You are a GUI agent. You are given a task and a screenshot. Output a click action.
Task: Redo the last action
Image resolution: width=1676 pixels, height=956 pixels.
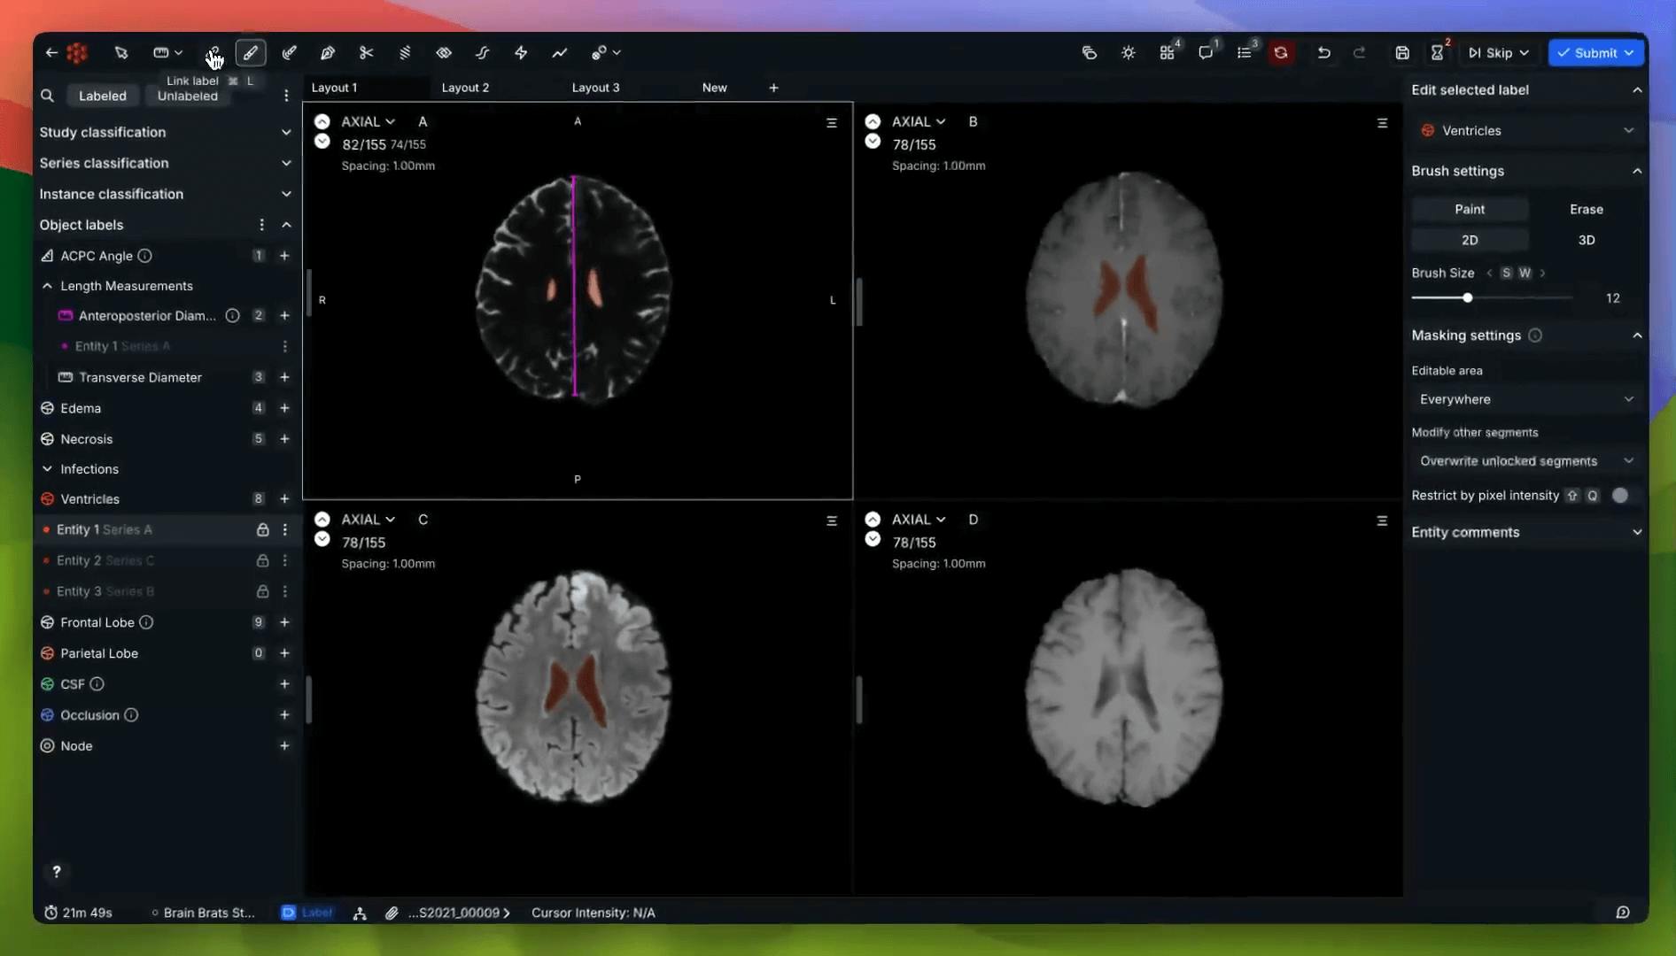tap(1360, 53)
